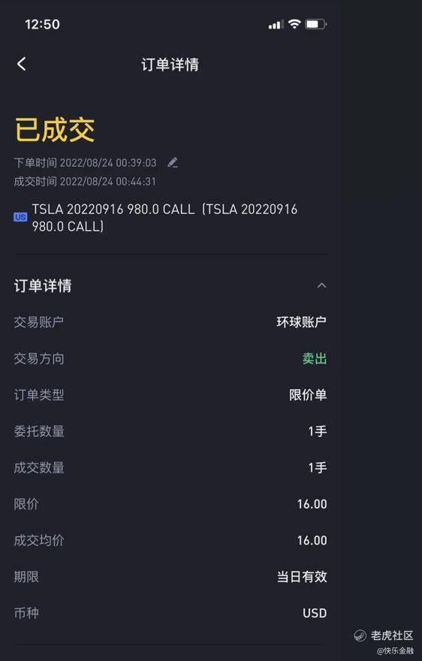The width and height of the screenshot is (422, 661).
Task: Tap the Wi-Fi icon in status bar
Action: (294, 24)
